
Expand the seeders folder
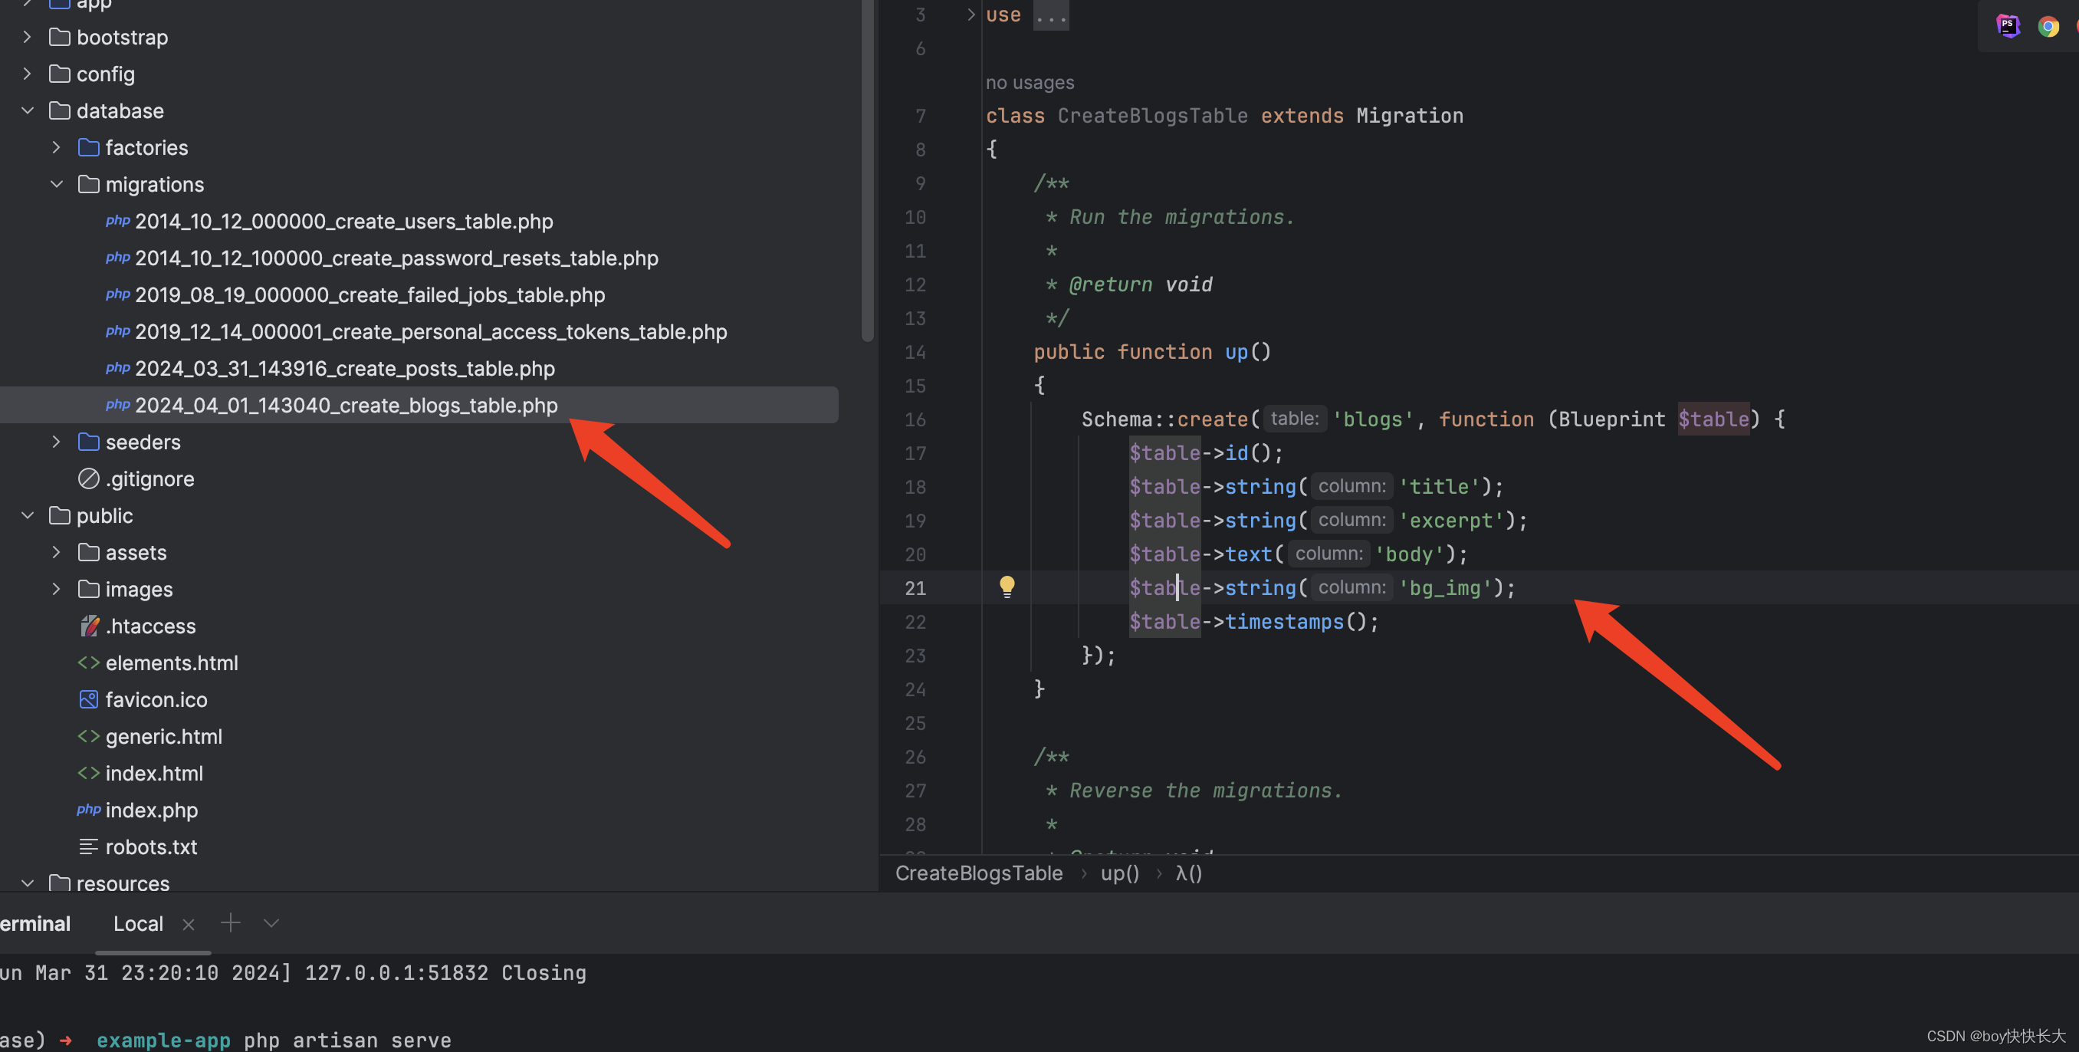pos(57,442)
